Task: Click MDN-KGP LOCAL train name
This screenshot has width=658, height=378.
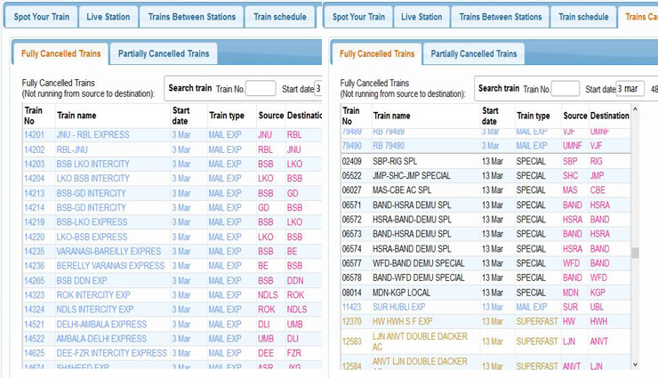Action: pyautogui.click(x=402, y=293)
